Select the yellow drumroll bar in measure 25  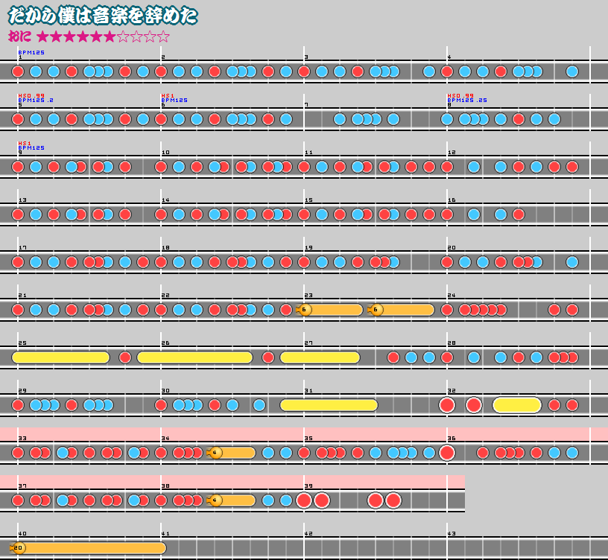coord(60,357)
